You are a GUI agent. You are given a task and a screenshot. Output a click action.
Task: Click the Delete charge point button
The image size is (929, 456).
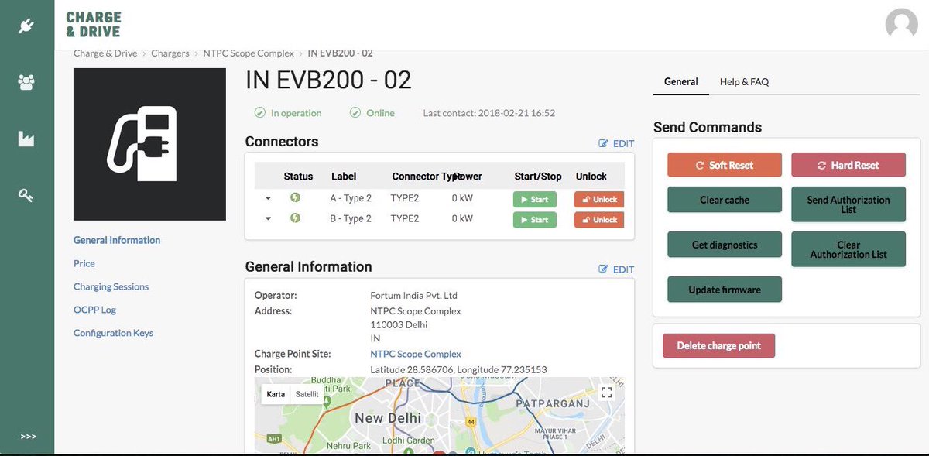click(718, 345)
